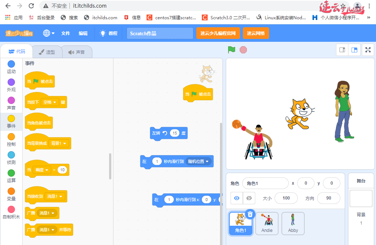This screenshot has width=376, height=245.
Task: Show the sprite using the eye icon
Action: pyautogui.click(x=237, y=198)
